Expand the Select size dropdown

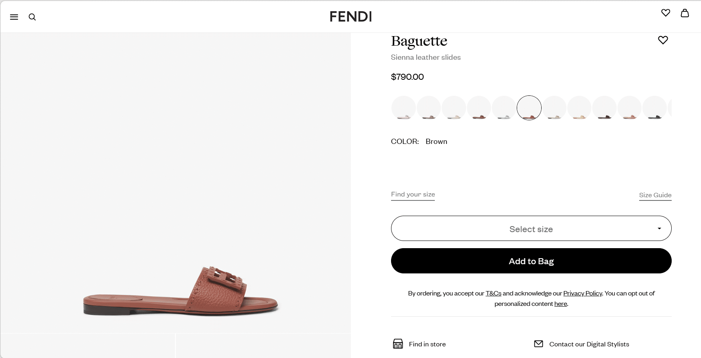coord(531,229)
